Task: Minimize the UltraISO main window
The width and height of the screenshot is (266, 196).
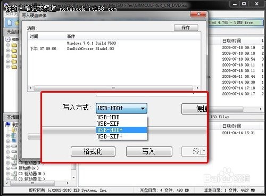Action: (x=235, y=4)
